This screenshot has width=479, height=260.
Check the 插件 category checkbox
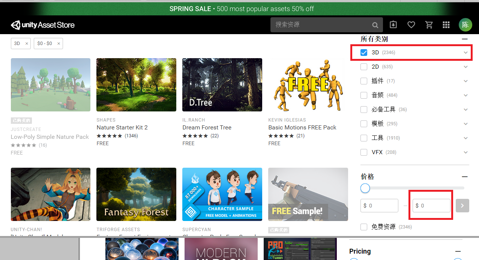pyautogui.click(x=364, y=81)
